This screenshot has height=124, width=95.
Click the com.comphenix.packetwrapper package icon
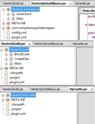tap(8, 28)
